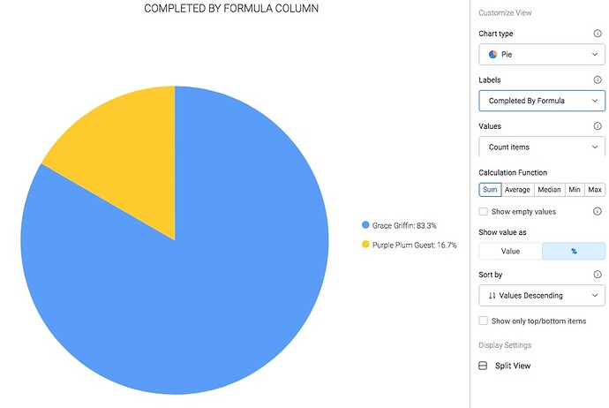Select the Median calculation function
The height and width of the screenshot is (408, 609).
pos(549,190)
